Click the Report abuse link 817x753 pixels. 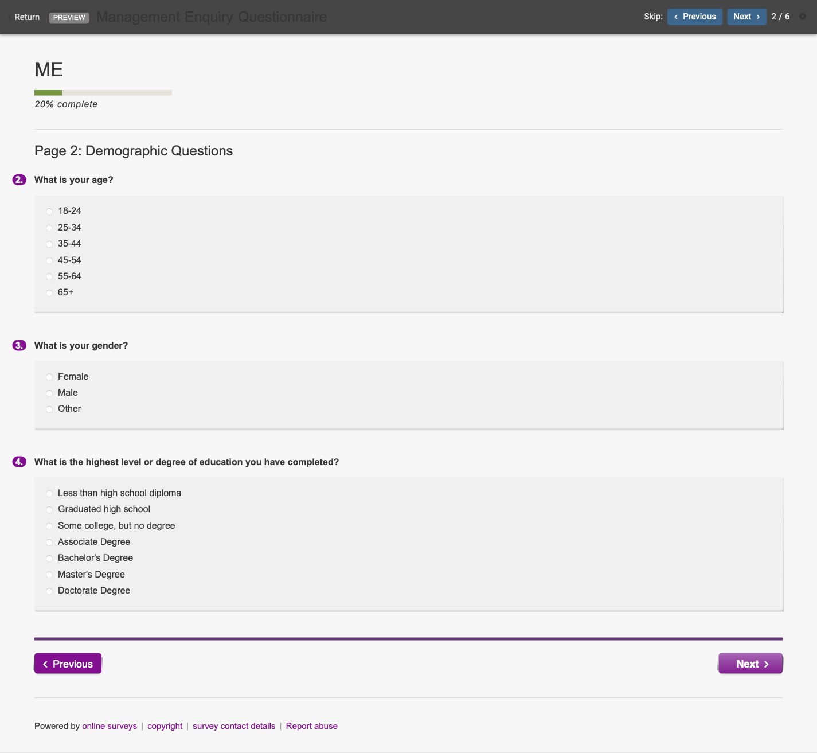point(312,726)
